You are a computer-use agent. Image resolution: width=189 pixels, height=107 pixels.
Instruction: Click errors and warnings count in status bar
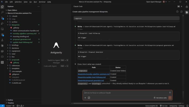coord(20,106)
